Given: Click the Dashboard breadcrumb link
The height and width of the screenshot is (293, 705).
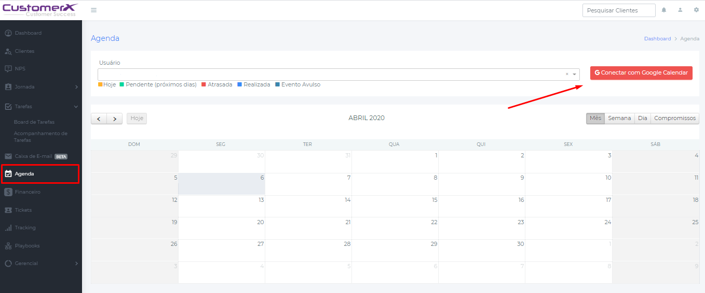Looking at the screenshot, I should coord(657,39).
